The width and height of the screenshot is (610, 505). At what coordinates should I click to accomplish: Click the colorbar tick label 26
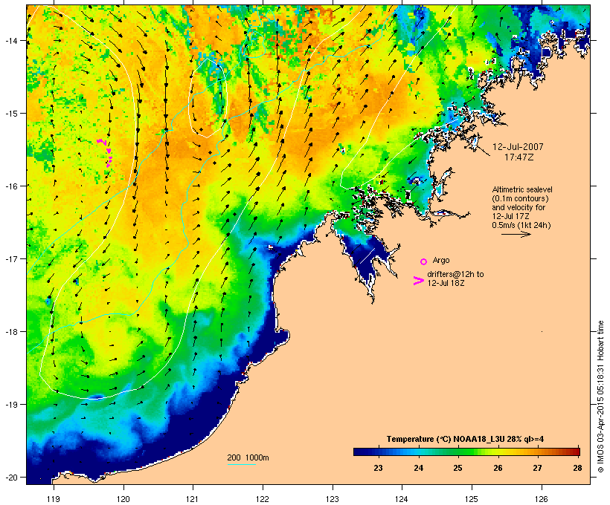coord(498,468)
